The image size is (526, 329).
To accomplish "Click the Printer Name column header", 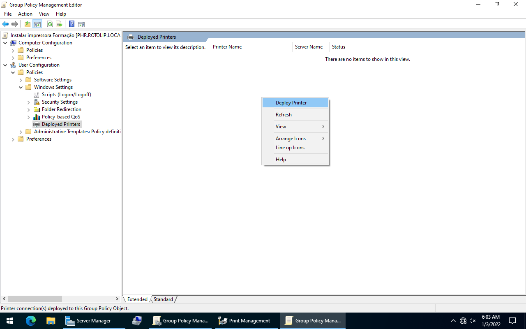I will tap(227, 47).
